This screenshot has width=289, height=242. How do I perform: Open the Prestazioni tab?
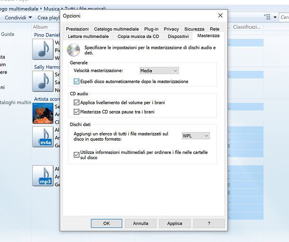click(77, 29)
